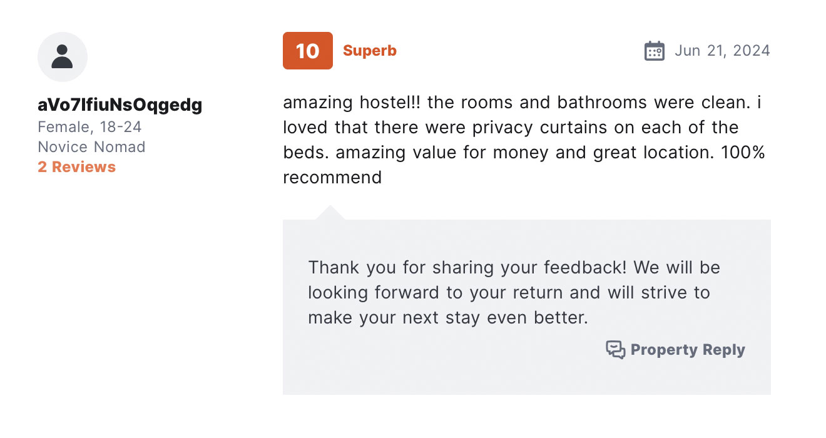Open the 2 Reviews link
The image size is (826, 438).
tap(76, 167)
